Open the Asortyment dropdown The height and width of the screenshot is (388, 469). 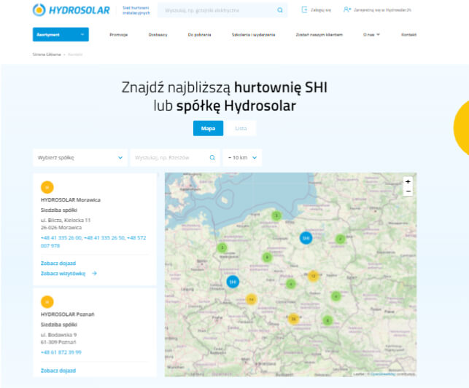pos(61,34)
